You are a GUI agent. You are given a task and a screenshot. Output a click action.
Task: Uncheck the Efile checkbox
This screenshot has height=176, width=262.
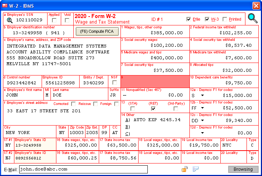(189, 19)
